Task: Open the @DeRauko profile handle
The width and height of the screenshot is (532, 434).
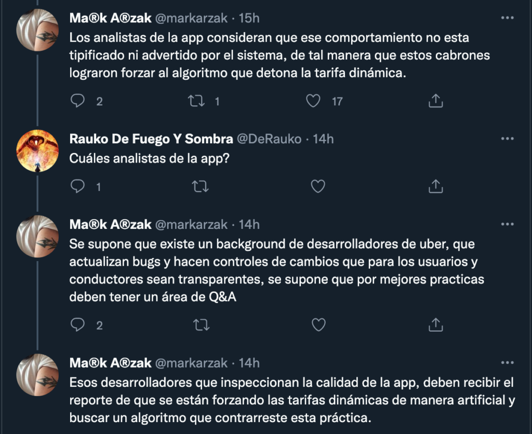Action: [270, 139]
